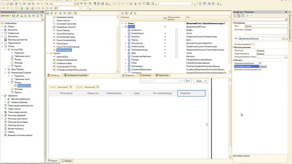Delete the selected configuration object

click(x=26, y=16)
